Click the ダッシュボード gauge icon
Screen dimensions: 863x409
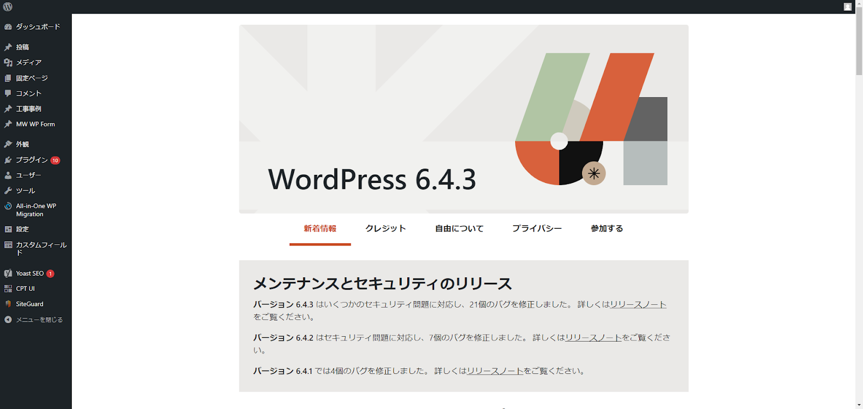pos(8,26)
